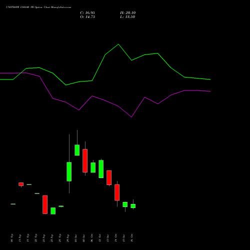250x250 pixels.
Task: Click the red candle above 14 Oct
Action: pyautogui.click(x=117, y=192)
